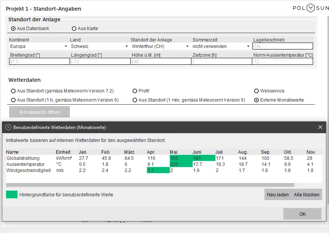Click the Lagebeschrieb input field

pyautogui.click(x=282, y=46)
